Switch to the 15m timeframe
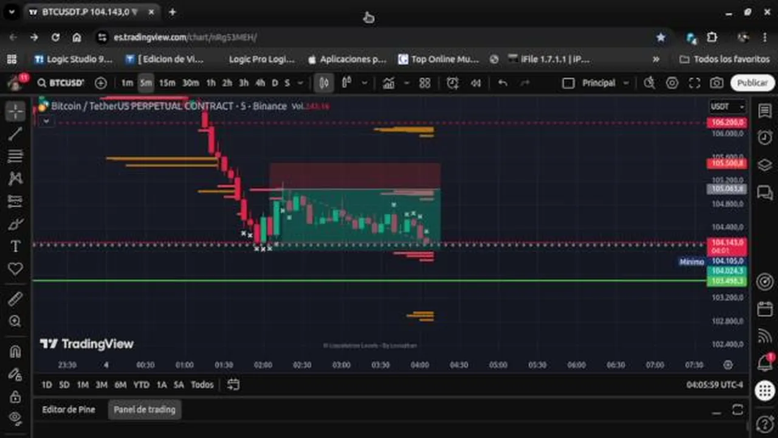 [x=167, y=83]
